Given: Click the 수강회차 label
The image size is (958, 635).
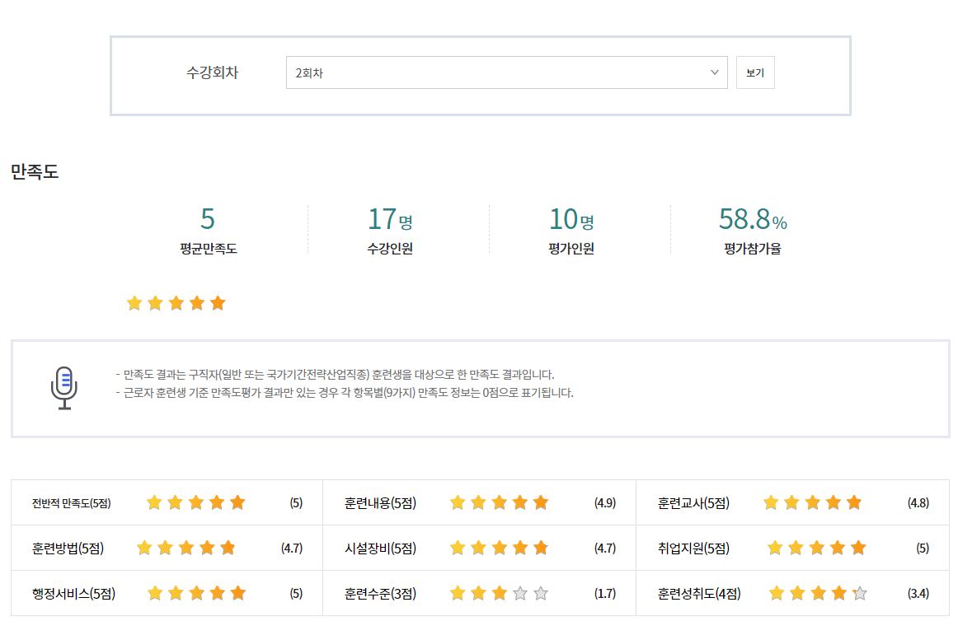Looking at the screenshot, I should click(x=212, y=72).
